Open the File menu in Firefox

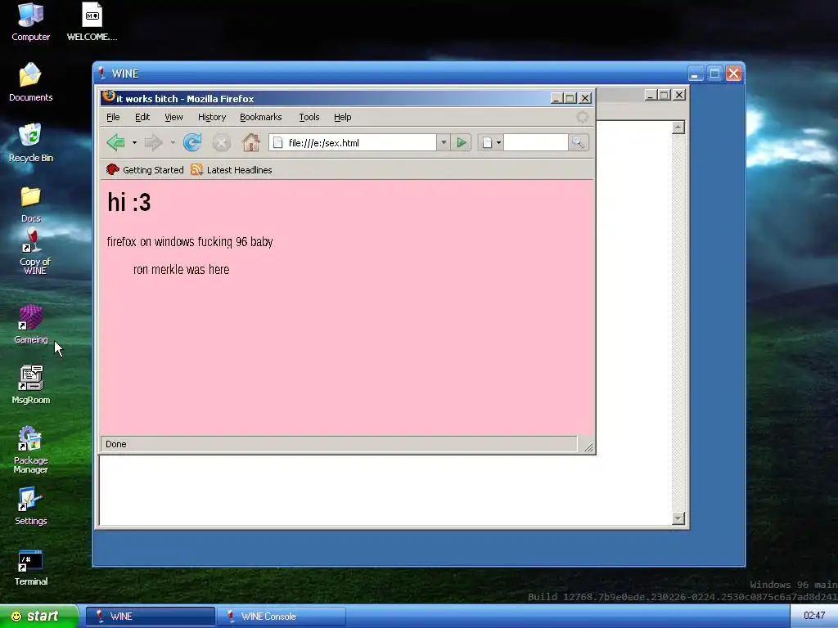[113, 117]
